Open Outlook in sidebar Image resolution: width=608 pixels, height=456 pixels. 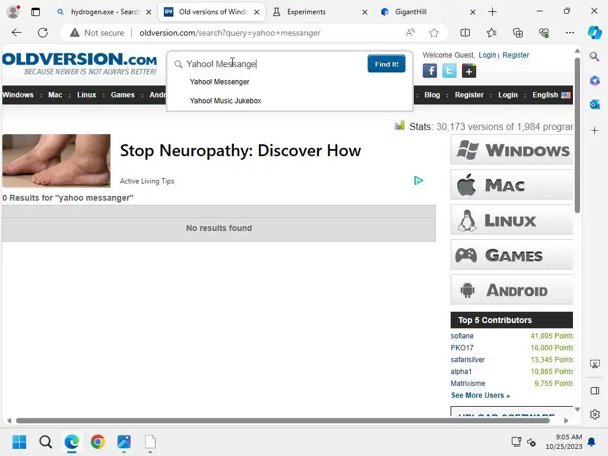pos(594,104)
